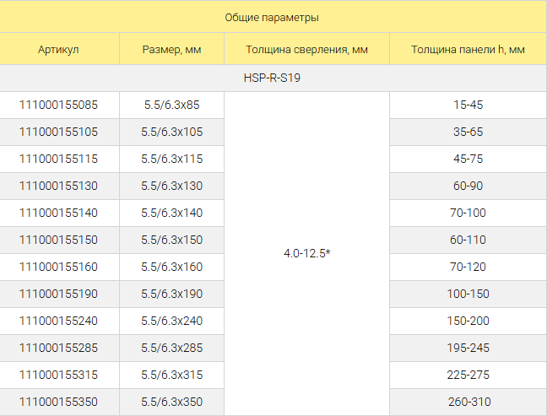Click article number 111000155085
Image resolution: width=547 pixels, height=416 pixels.
coord(58,105)
